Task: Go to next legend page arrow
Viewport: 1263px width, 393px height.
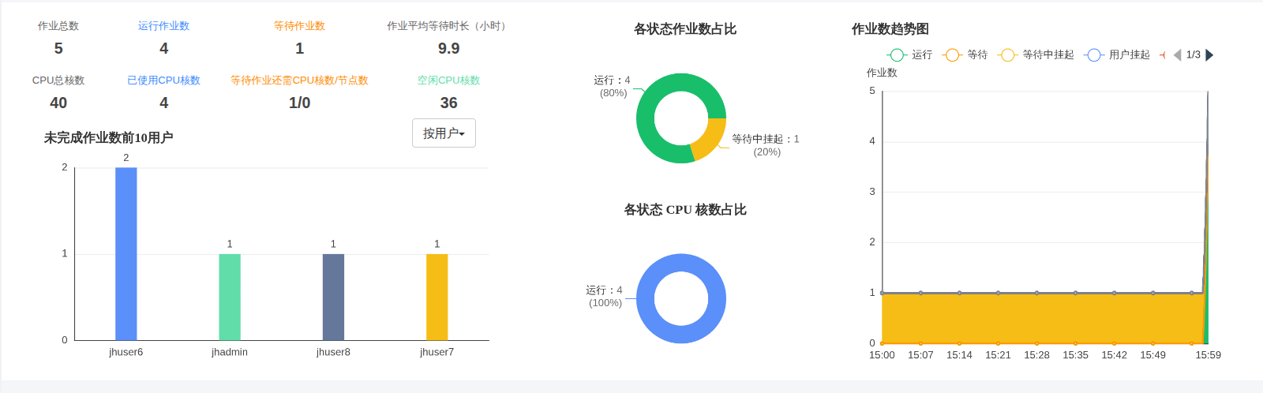Action: (x=1209, y=54)
